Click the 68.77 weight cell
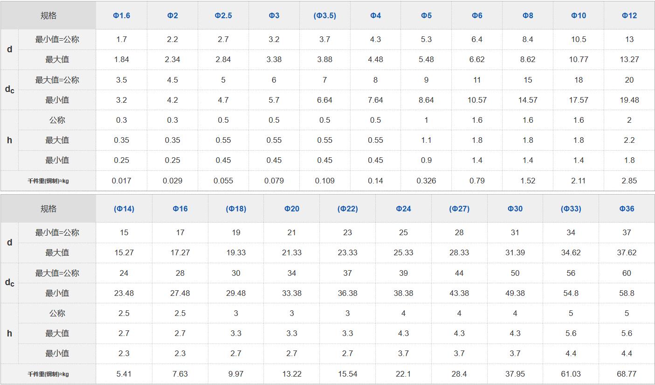Screen dimensions: 655x385 pyautogui.click(x=627, y=374)
